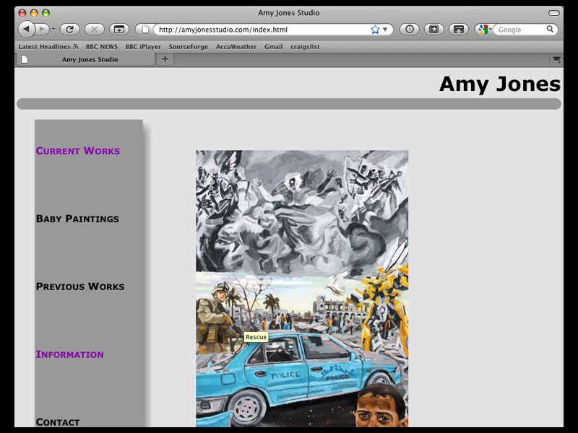Open the craigslist bookmark
This screenshot has height=433, width=578.
point(305,47)
